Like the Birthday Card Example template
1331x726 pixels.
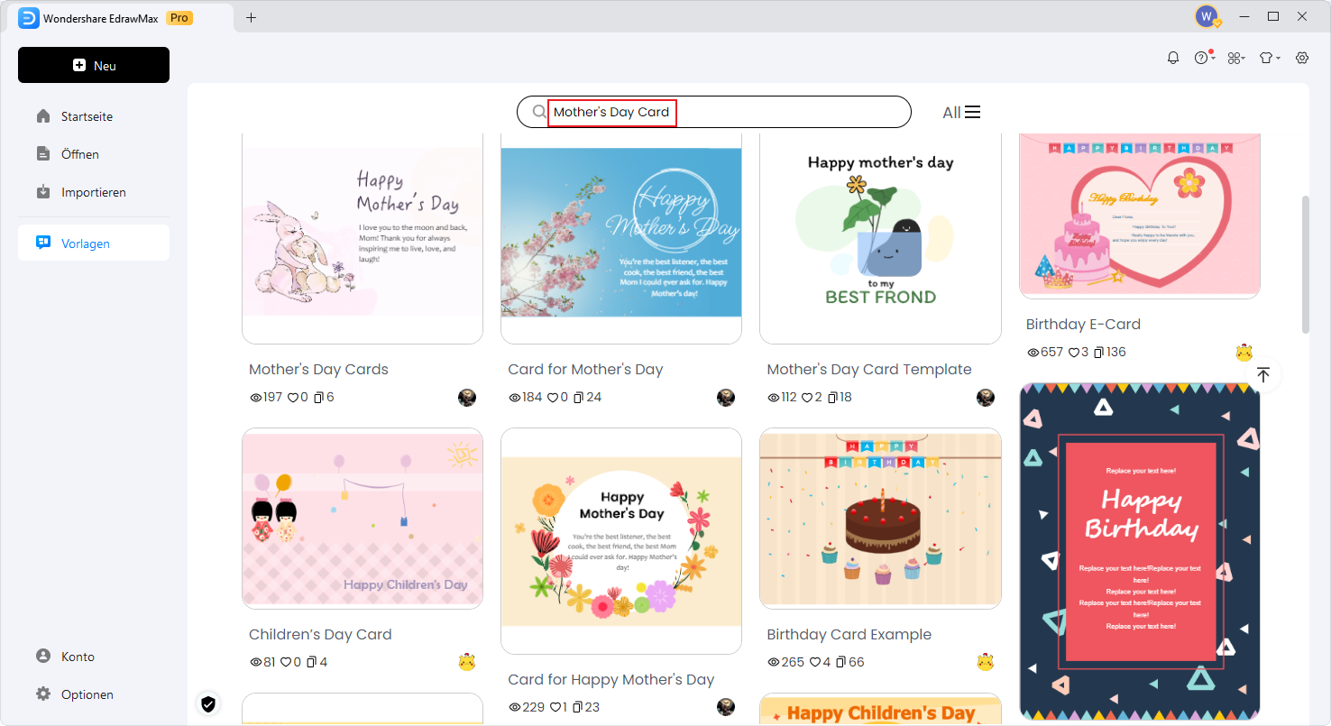(x=815, y=663)
